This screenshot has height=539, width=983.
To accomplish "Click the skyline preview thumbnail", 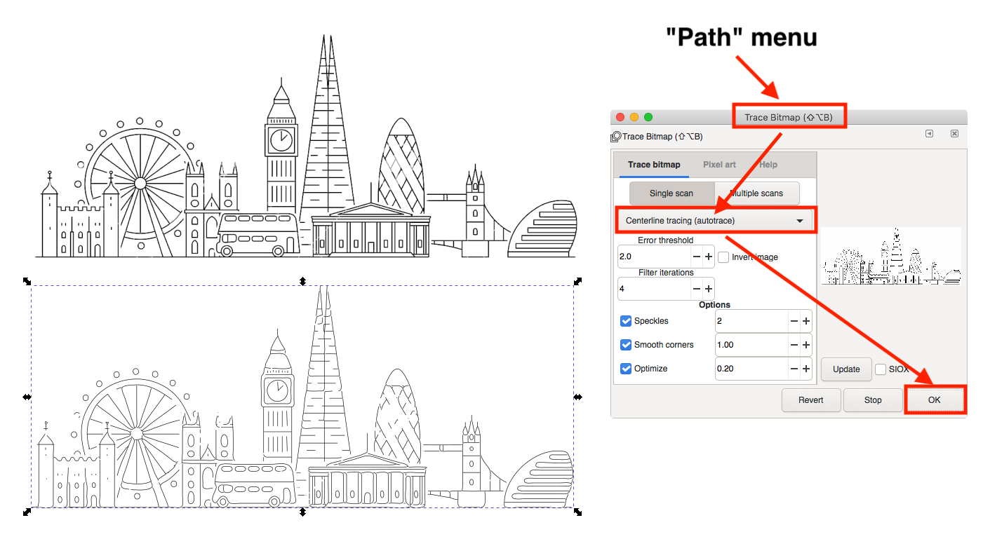I will tap(892, 256).
